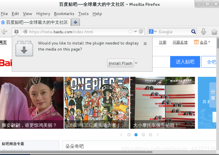Click the Install Flash button
Screen dimensions: 219x155
120,63
